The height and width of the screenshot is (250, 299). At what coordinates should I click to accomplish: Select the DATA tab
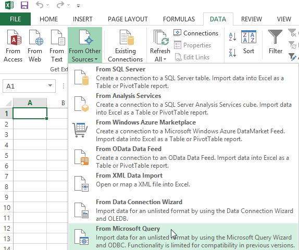click(218, 19)
